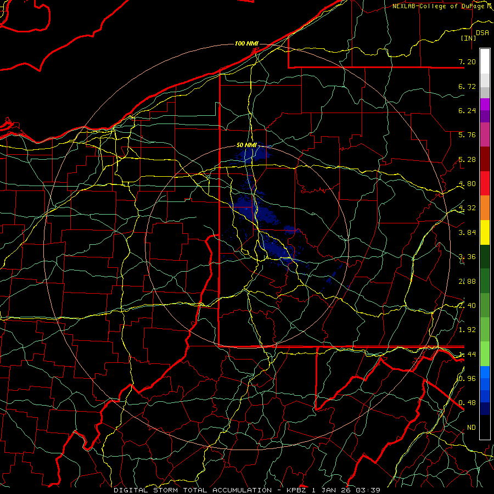
Task: Select the 3.36 legend value
Action: [x=467, y=257]
